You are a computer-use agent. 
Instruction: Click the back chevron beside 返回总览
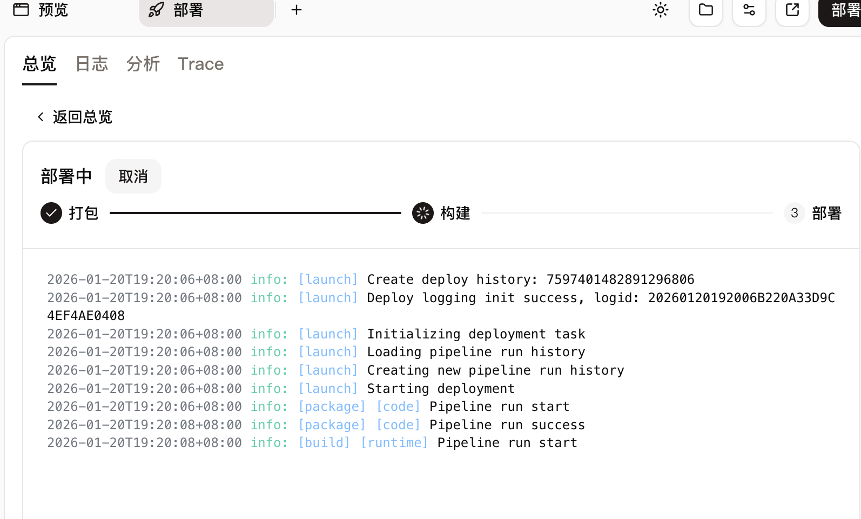41,117
